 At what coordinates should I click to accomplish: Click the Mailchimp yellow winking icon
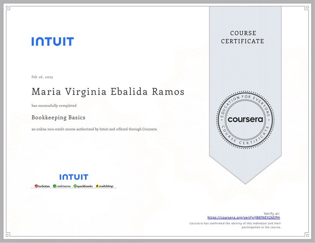97,186
